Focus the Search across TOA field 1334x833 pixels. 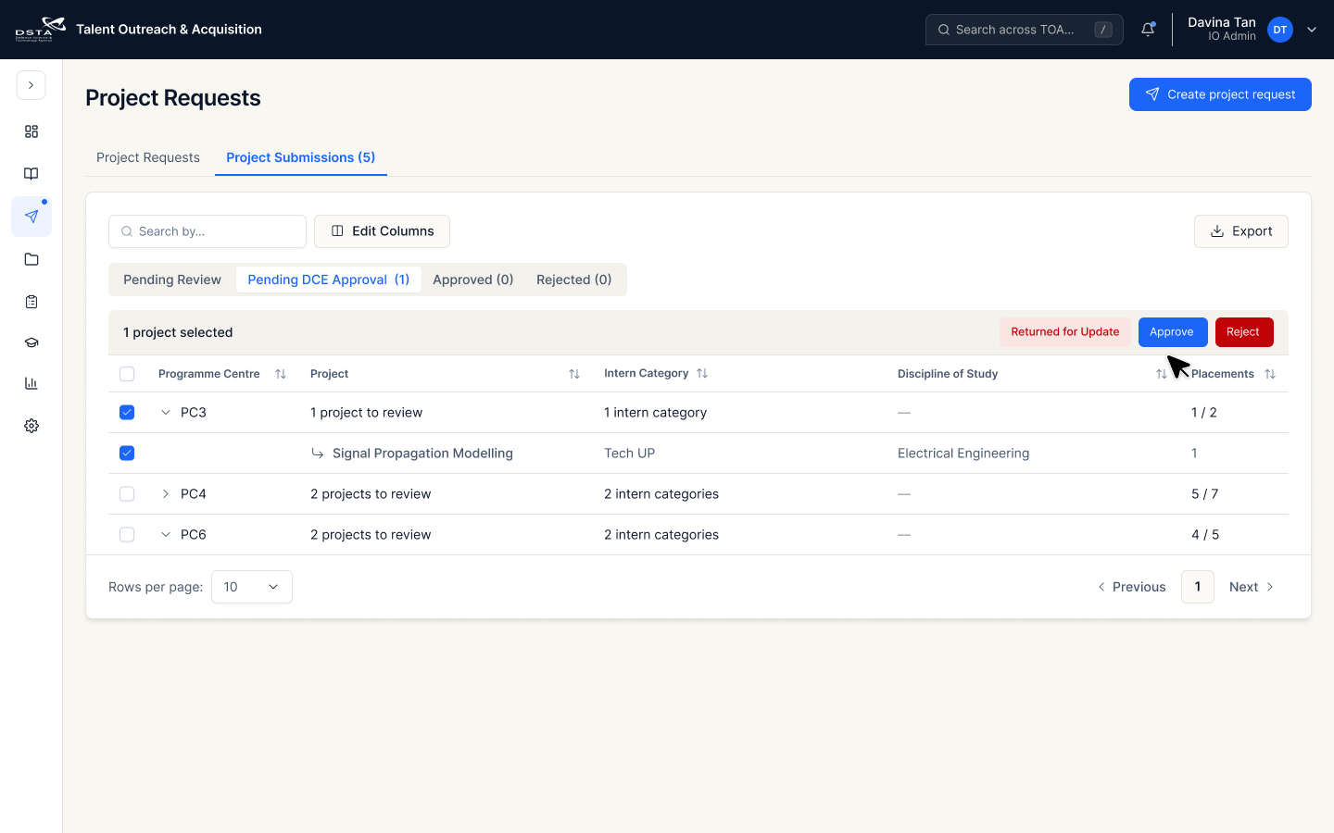click(1025, 30)
